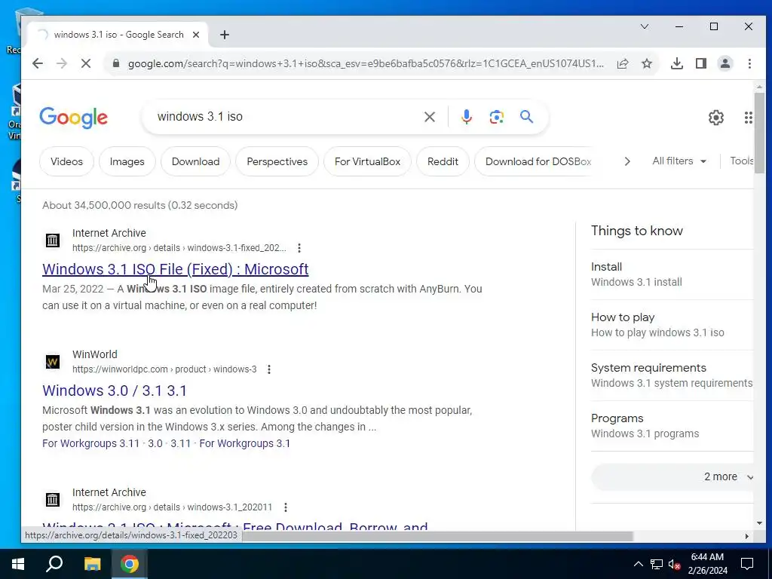Click the horizontal scrollbar thumb
Screen dimensions: 772x579
point(437,536)
